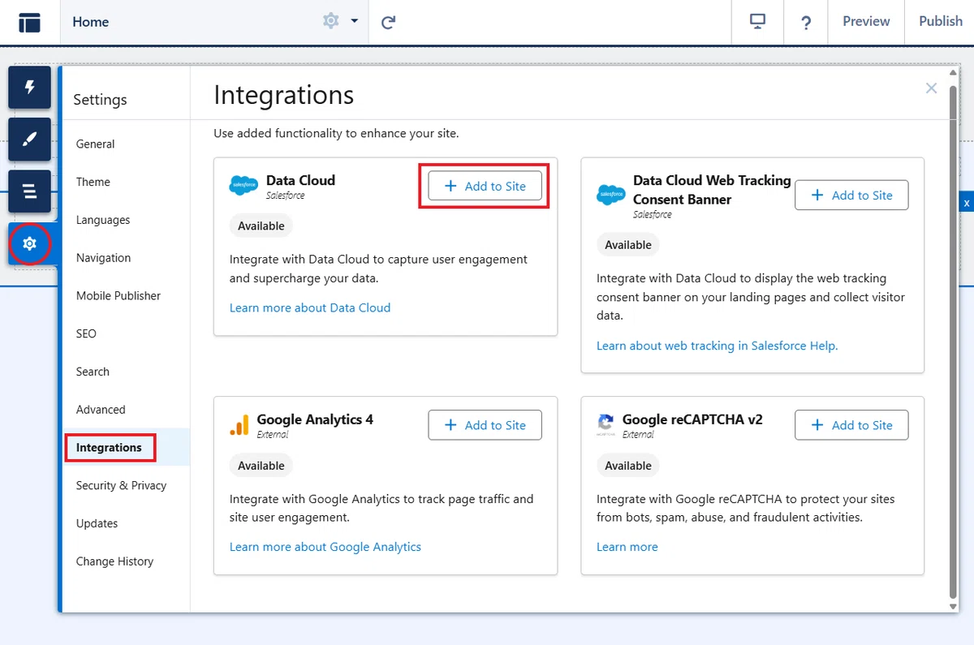The image size is (974, 645).
Task: Click the Google Analytics 4 bar chart logo
Action: 239,425
